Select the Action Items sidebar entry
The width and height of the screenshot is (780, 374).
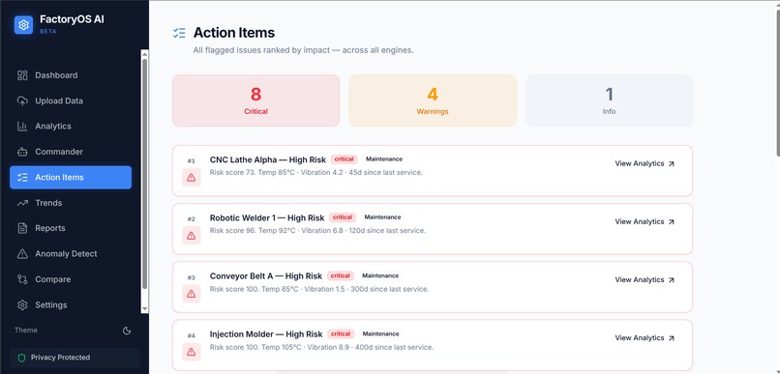(71, 177)
